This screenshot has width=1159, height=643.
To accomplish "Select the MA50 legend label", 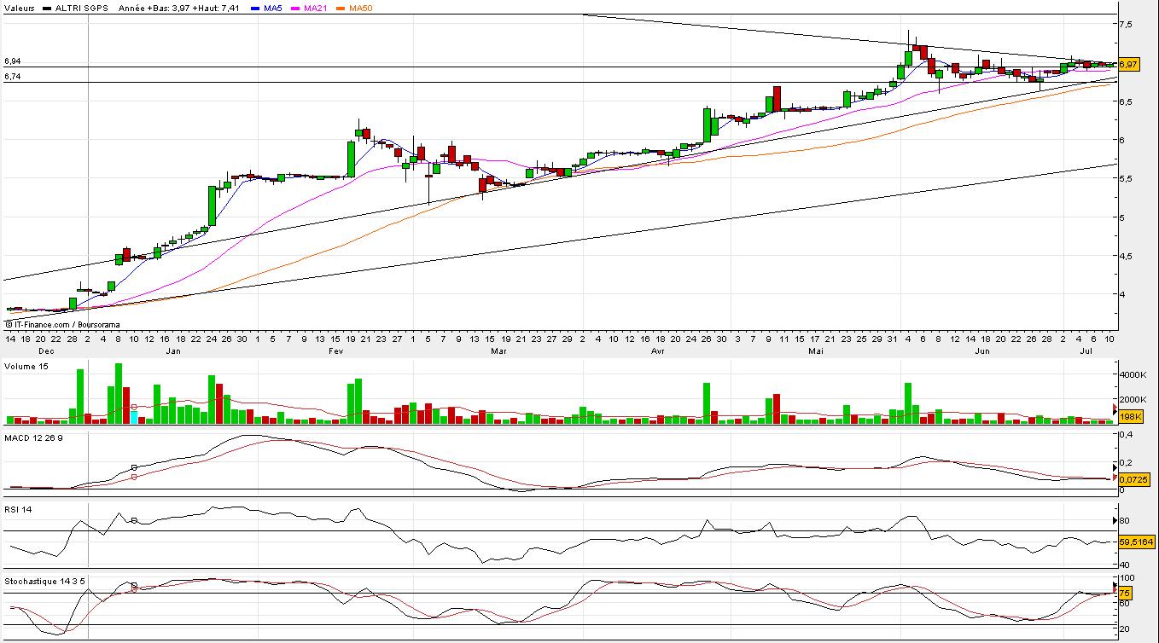I will (360, 8).
